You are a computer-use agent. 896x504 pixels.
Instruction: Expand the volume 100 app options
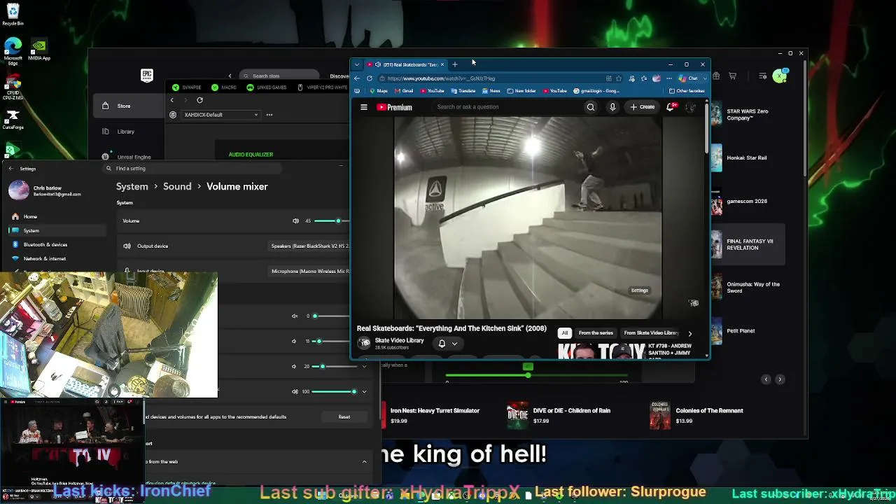coord(364,392)
